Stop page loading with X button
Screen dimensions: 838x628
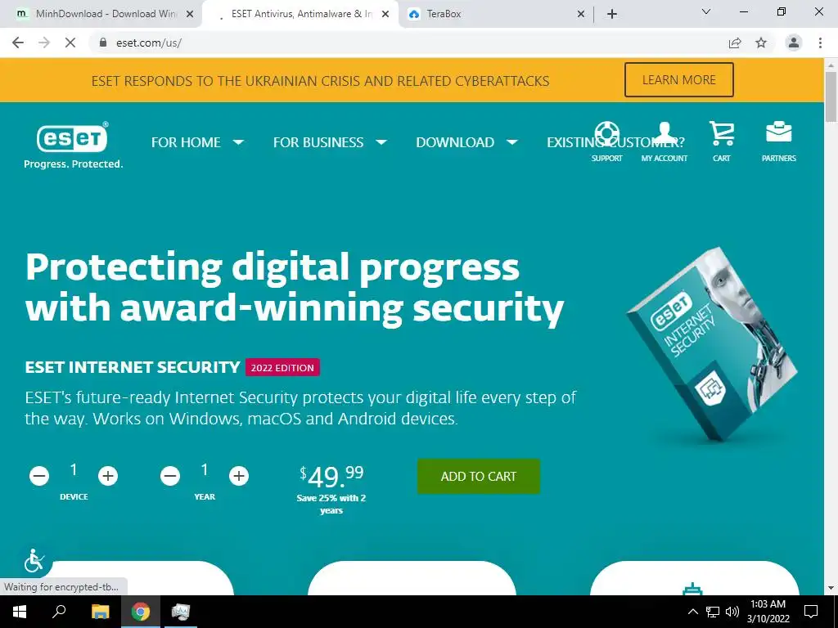tap(70, 43)
